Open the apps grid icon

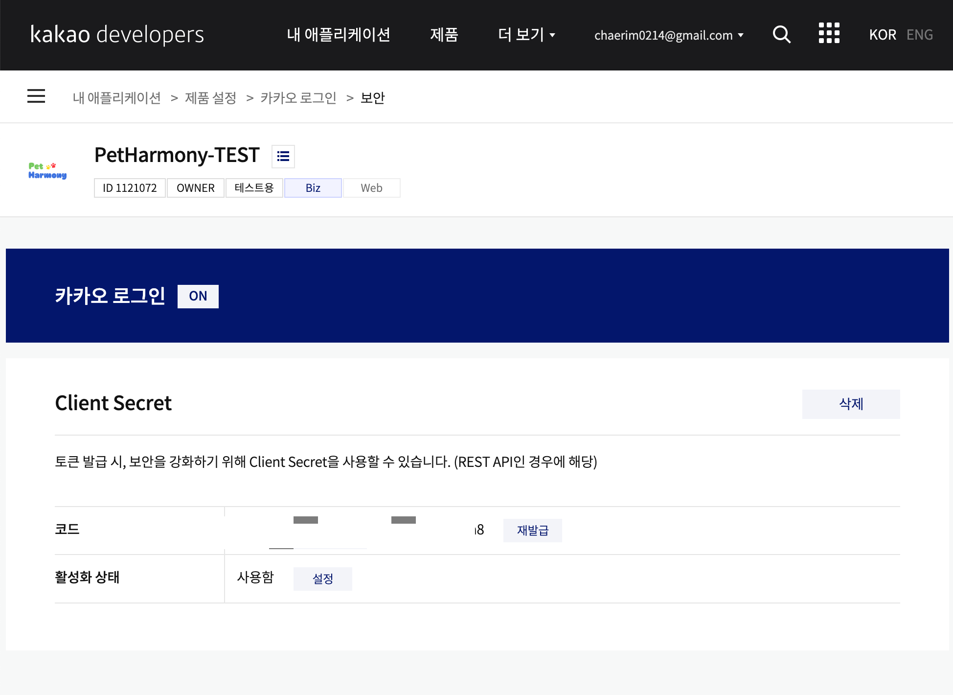(x=829, y=33)
